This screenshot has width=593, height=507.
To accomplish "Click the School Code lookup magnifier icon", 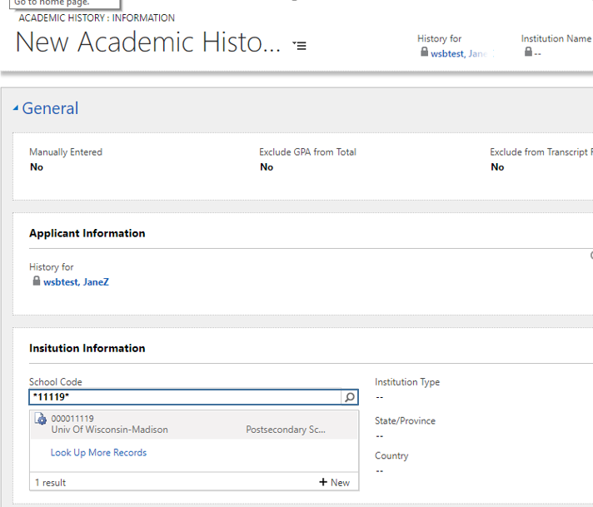I will coord(351,398).
